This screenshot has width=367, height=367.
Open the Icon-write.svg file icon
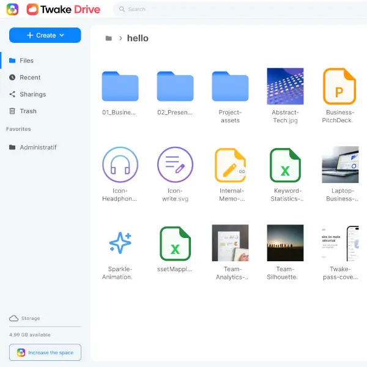click(x=175, y=165)
